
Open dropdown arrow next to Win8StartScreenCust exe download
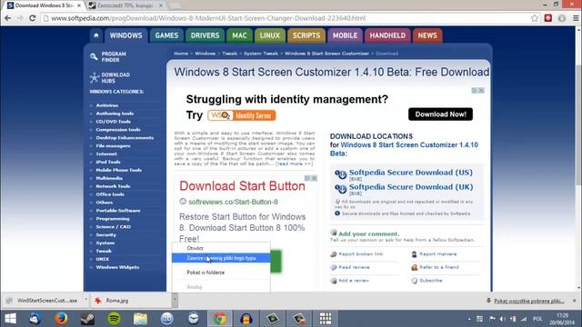coord(85,301)
